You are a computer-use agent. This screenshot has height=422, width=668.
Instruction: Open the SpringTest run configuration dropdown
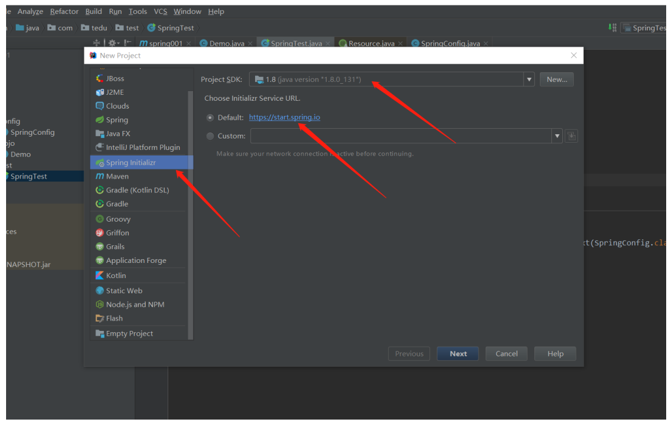pyautogui.click(x=643, y=28)
